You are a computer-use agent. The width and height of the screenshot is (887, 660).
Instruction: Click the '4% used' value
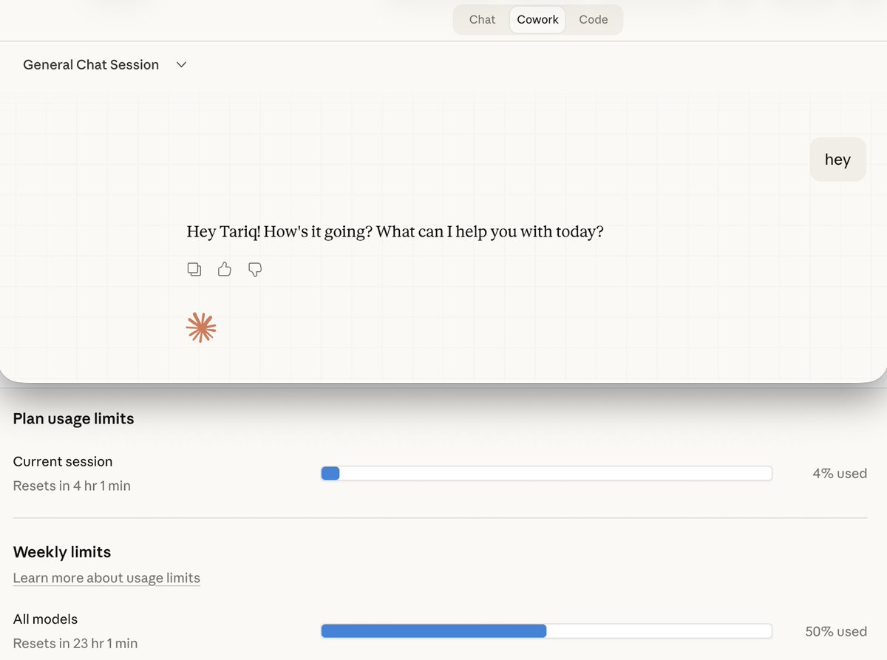point(840,474)
